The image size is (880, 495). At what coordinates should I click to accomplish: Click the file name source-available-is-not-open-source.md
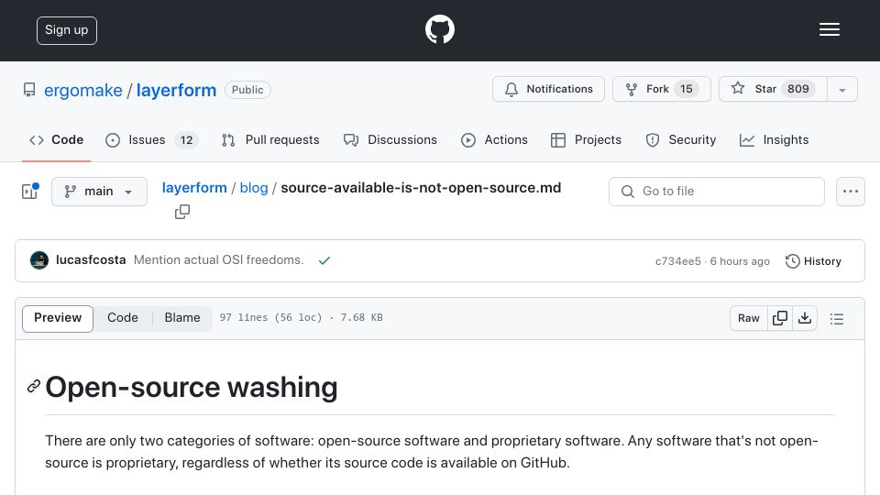coord(421,188)
